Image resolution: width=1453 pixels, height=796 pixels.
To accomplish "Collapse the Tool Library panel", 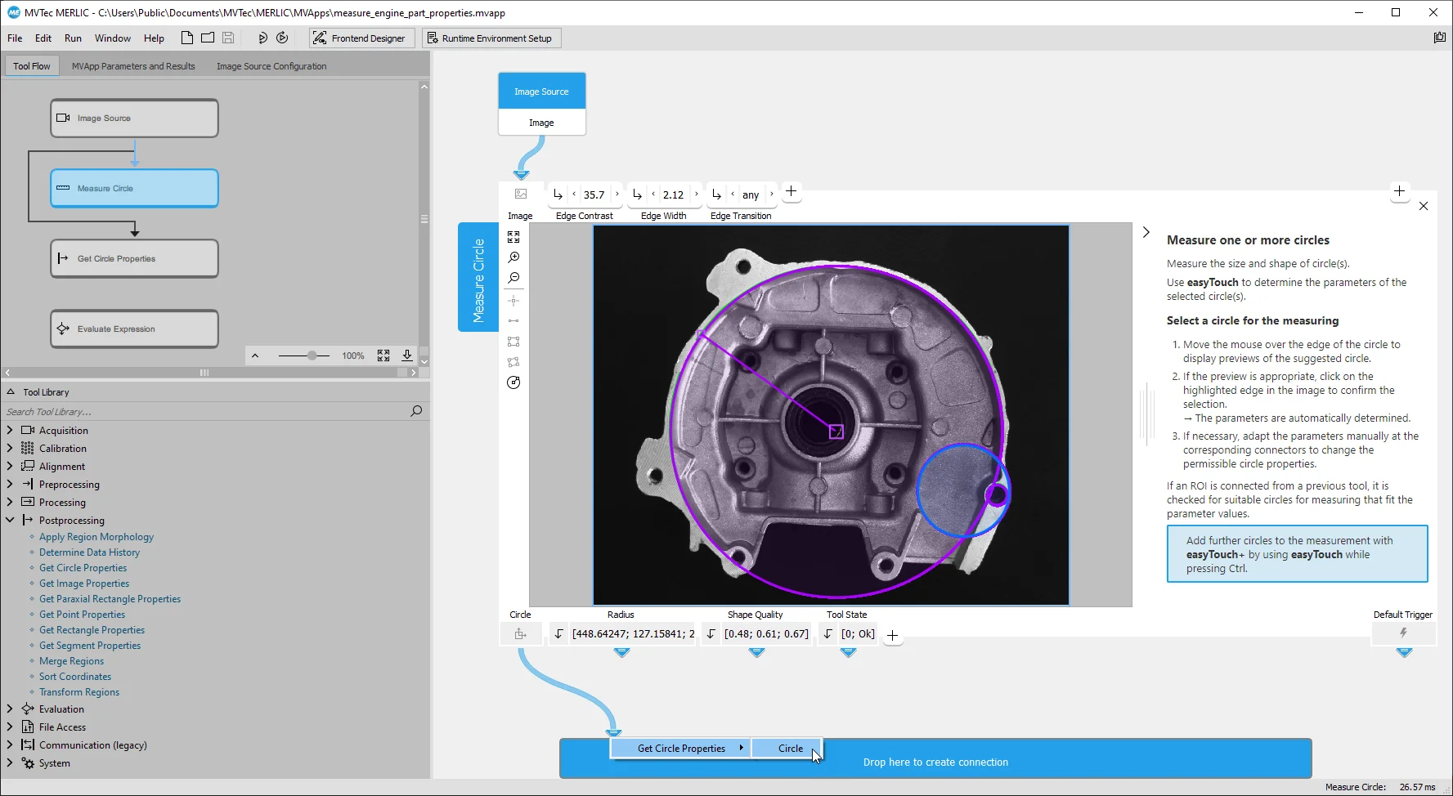I will tap(11, 392).
